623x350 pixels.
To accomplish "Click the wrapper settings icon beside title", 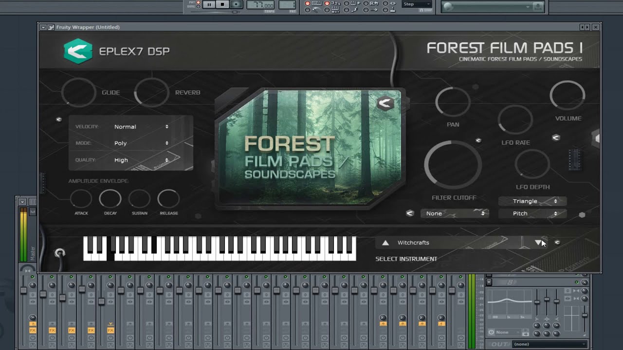I will 51,27.
